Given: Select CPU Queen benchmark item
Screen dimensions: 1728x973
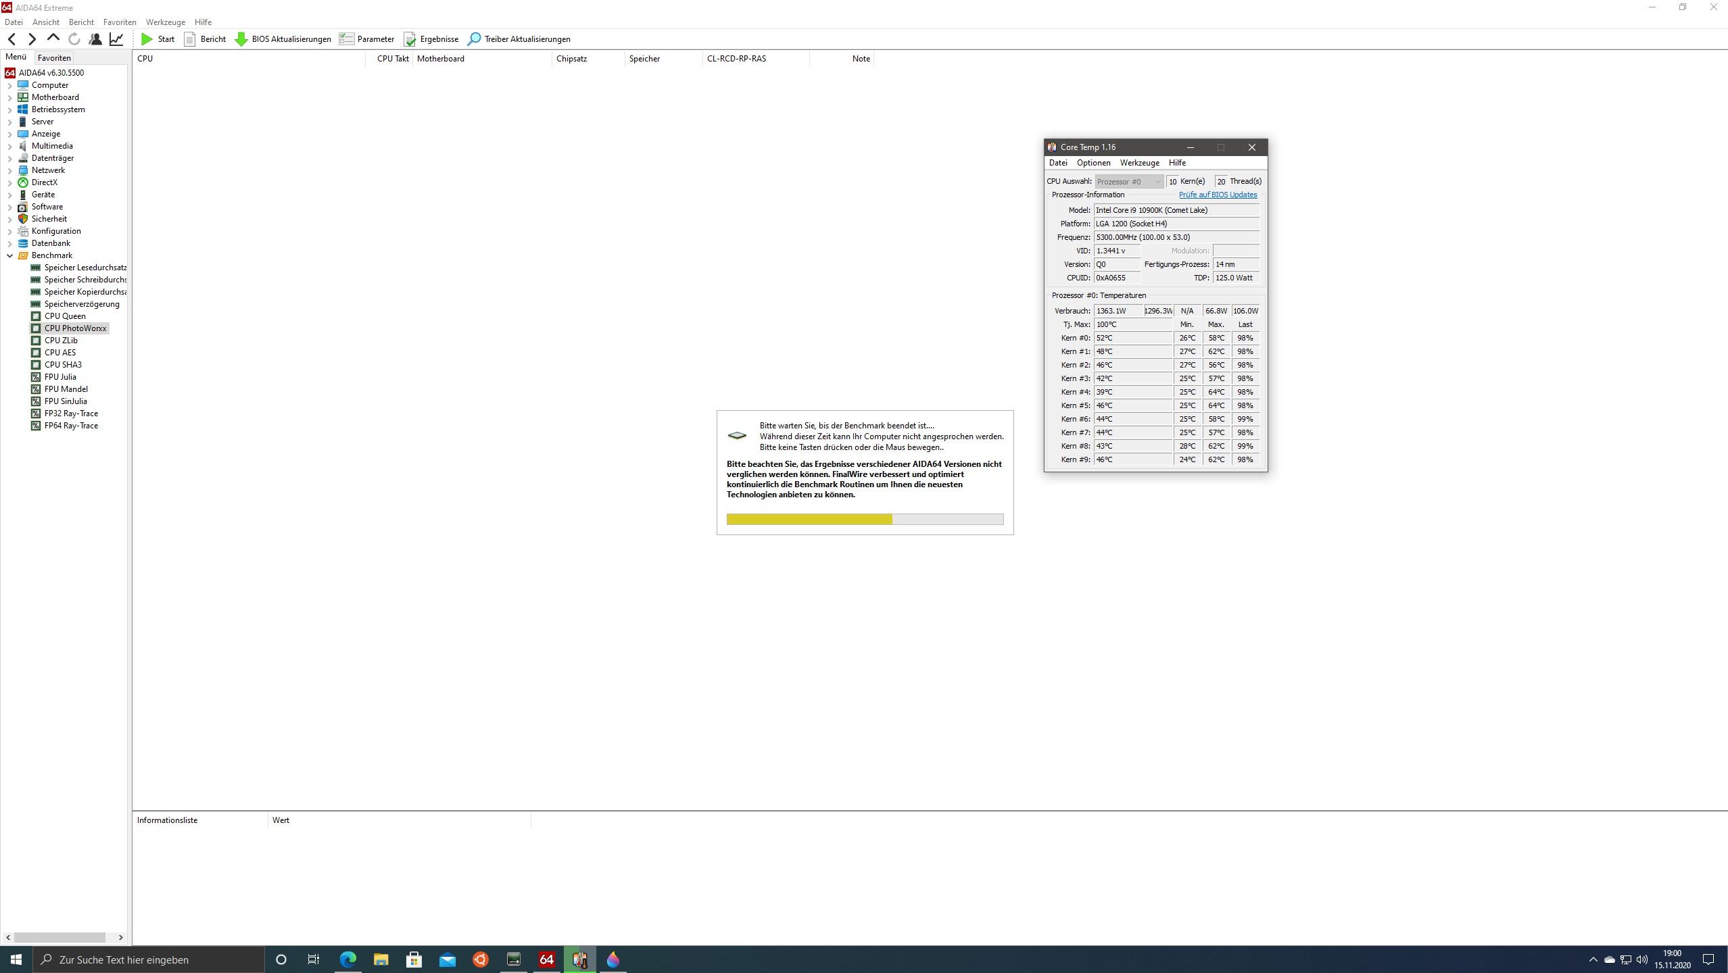Looking at the screenshot, I should 65,316.
